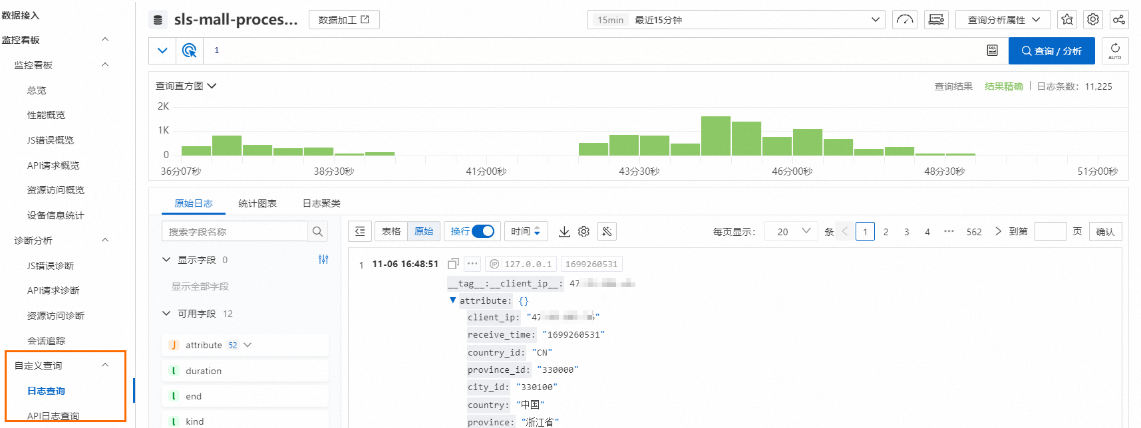Expand the query history chevron dropdown
Viewport: 1141px width, 428px height.
coord(162,51)
